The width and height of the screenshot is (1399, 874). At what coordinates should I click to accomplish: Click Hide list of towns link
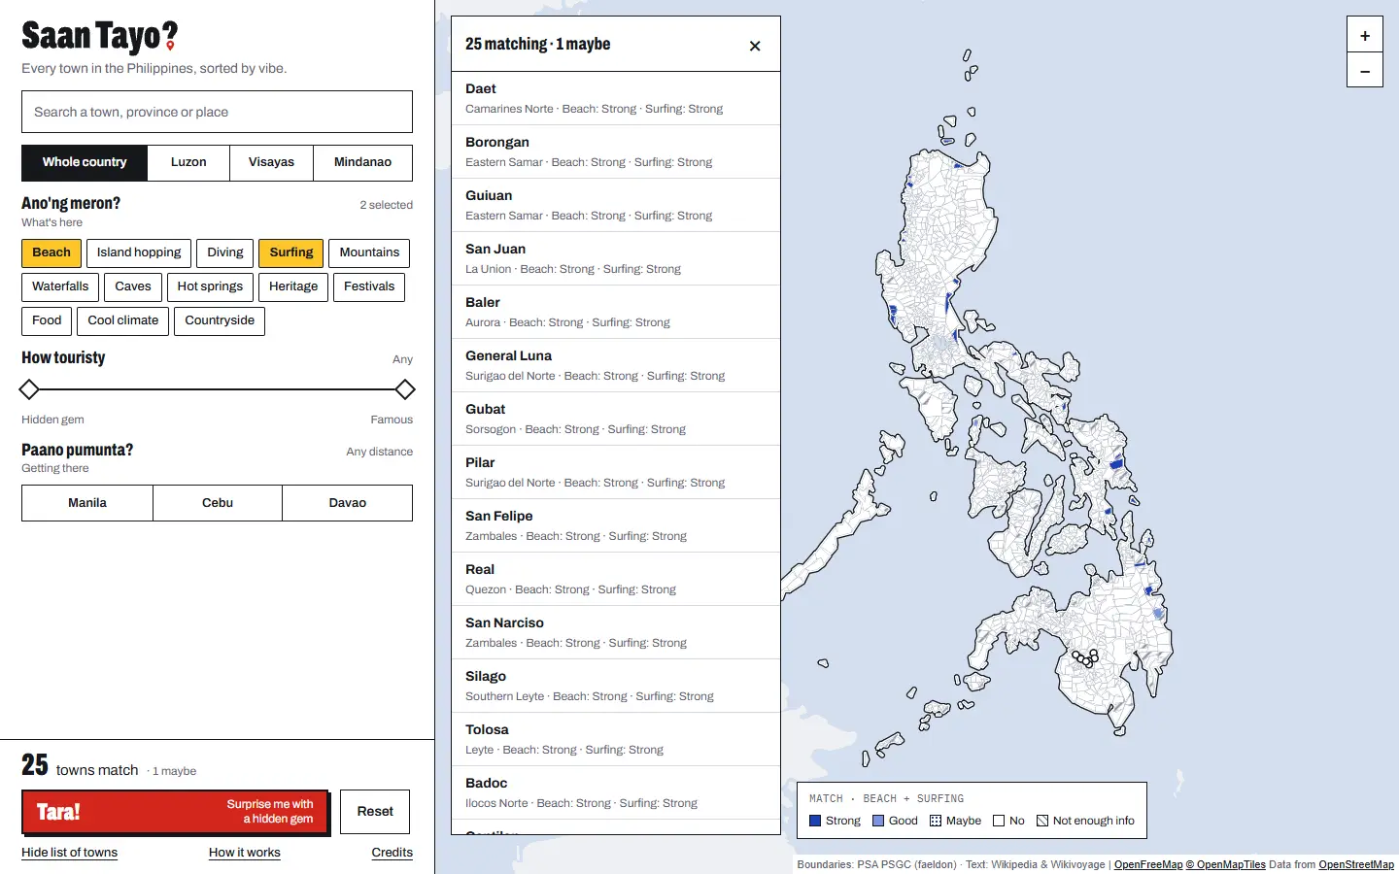click(70, 853)
